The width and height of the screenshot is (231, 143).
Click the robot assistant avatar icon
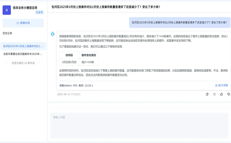(x=53, y=34)
